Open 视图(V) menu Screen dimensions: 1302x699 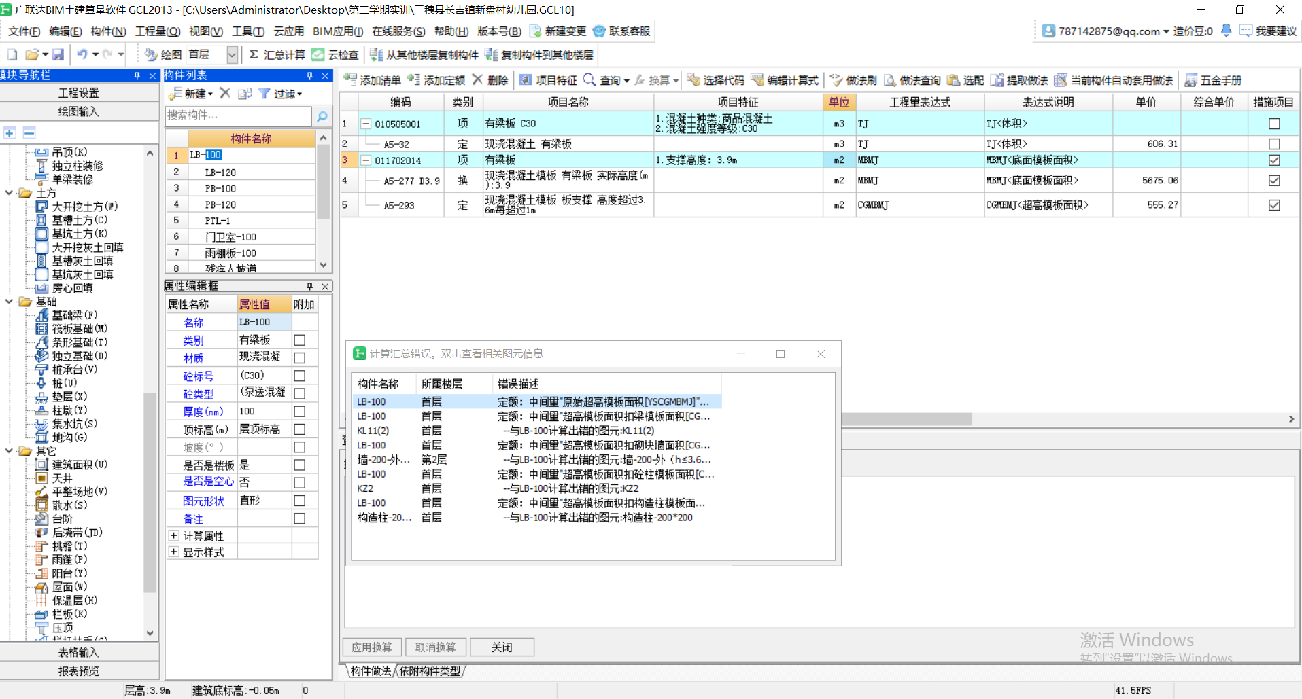point(206,31)
